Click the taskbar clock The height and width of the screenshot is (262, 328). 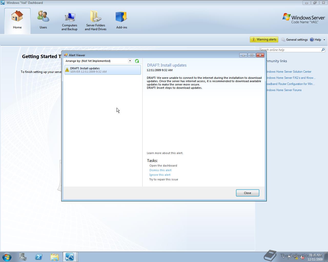315,257
